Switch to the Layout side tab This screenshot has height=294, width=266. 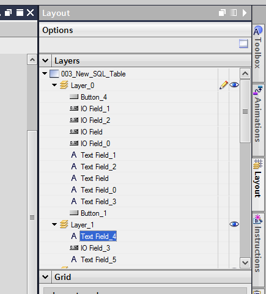258,185
